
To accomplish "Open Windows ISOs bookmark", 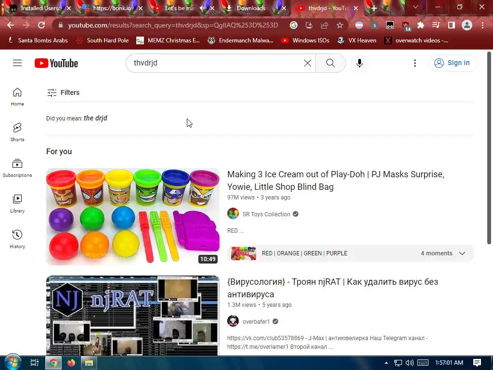I will (305, 40).
